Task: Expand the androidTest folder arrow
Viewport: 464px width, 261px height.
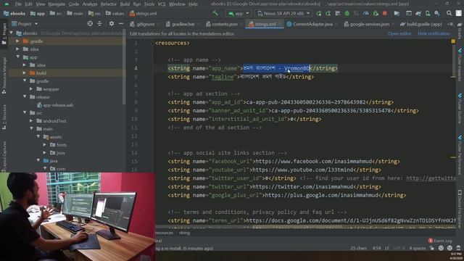Action: coord(31,121)
